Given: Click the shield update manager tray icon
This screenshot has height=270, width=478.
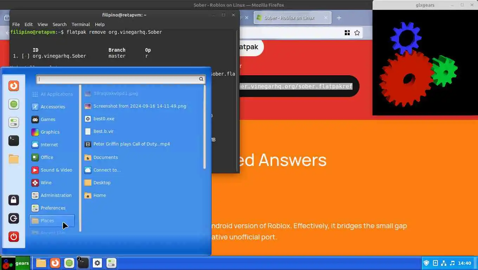Looking at the screenshot, I should [x=426, y=263].
